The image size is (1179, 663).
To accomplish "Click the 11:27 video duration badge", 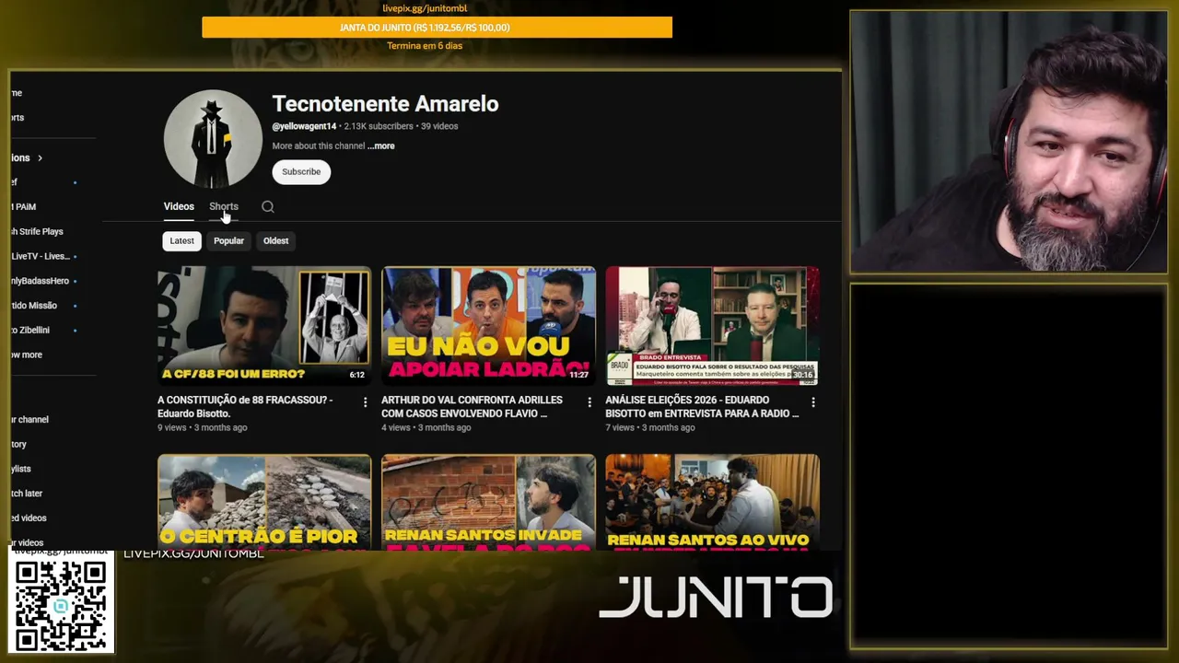I will click(578, 375).
